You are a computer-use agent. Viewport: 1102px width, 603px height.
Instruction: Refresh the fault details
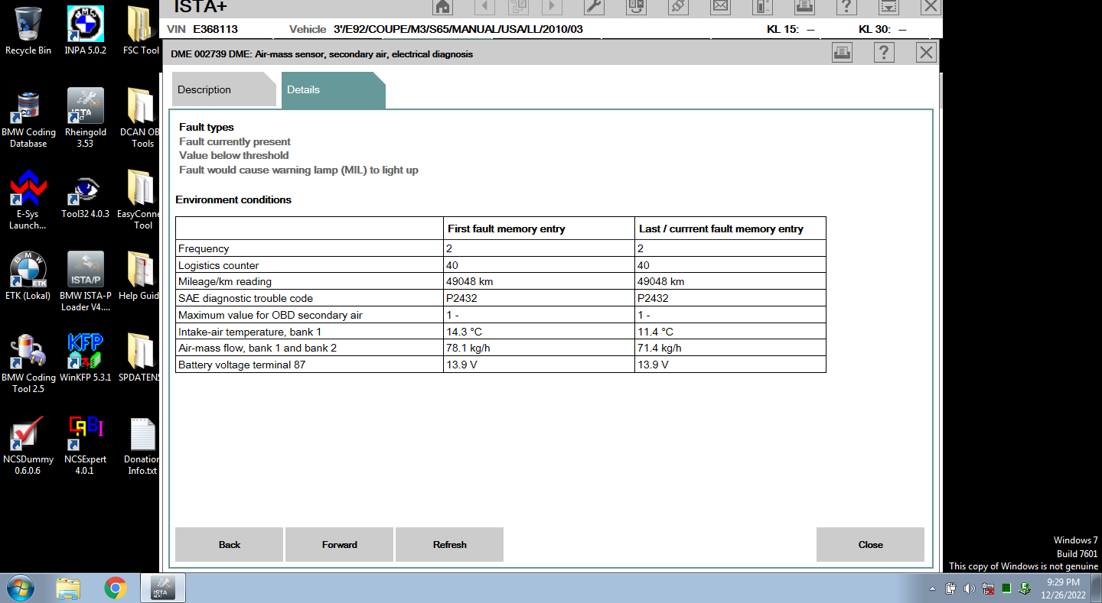point(449,545)
